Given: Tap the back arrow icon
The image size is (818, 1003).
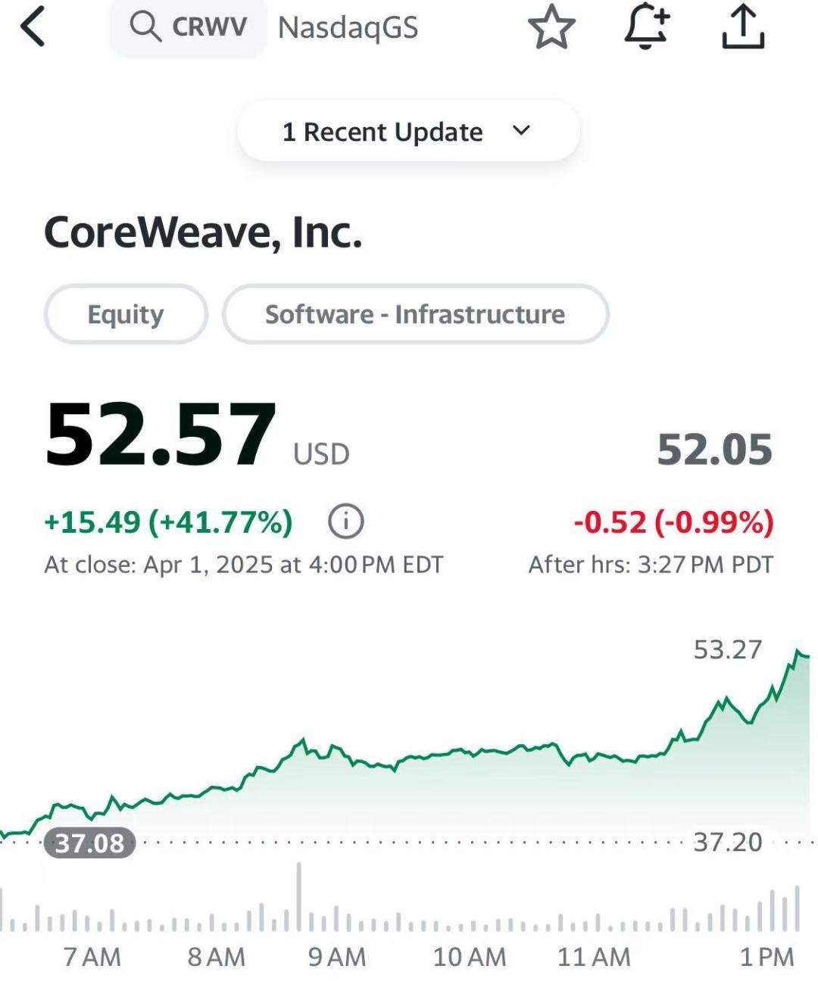Looking at the screenshot, I should tap(33, 26).
